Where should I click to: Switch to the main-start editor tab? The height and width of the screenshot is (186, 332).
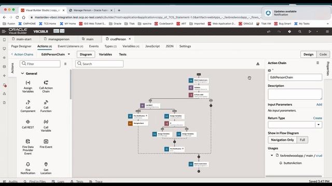(22, 39)
